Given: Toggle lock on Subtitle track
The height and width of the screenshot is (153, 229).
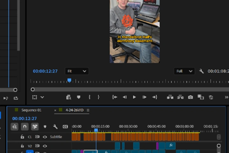Looking at the screenshot, I should pyautogui.click(x=22, y=137).
